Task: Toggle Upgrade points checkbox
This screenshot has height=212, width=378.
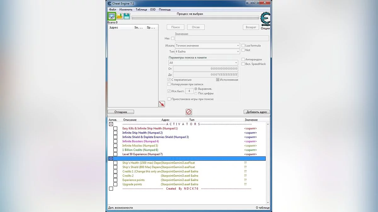Action: pos(115,184)
